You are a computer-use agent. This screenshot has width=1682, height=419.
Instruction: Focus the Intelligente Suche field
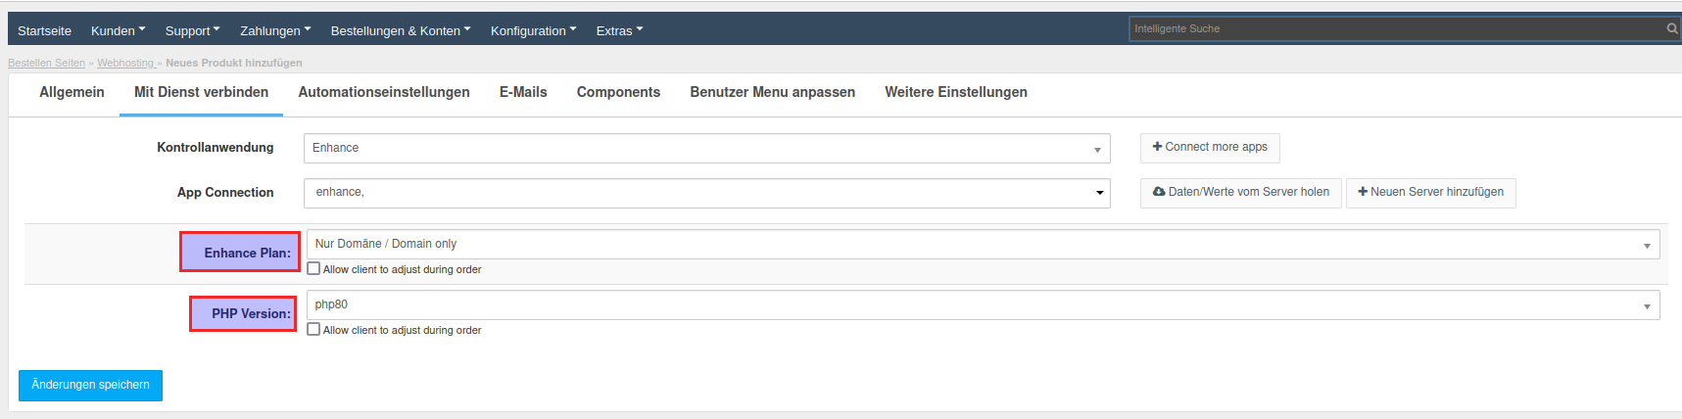(x=1396, y=28)
